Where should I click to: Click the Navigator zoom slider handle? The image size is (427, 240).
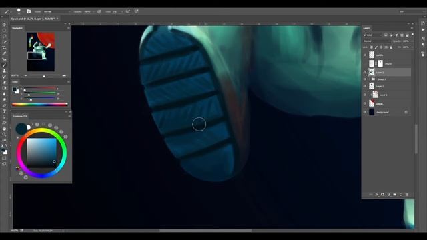[44, 75]
